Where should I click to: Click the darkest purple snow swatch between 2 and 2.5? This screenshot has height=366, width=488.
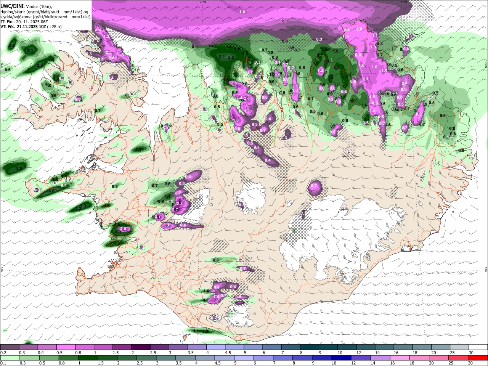141,347
